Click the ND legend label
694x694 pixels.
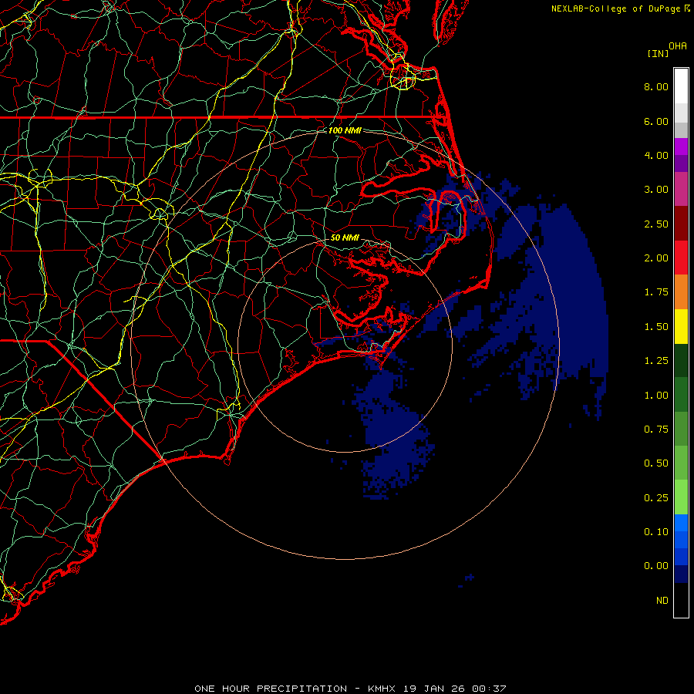click(662, 601)
